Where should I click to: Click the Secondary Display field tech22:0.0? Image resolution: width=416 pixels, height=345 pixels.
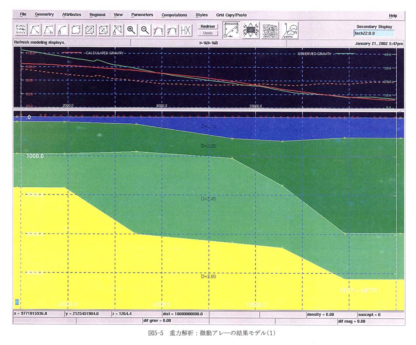pyautogui.click(x=374, y=33)
